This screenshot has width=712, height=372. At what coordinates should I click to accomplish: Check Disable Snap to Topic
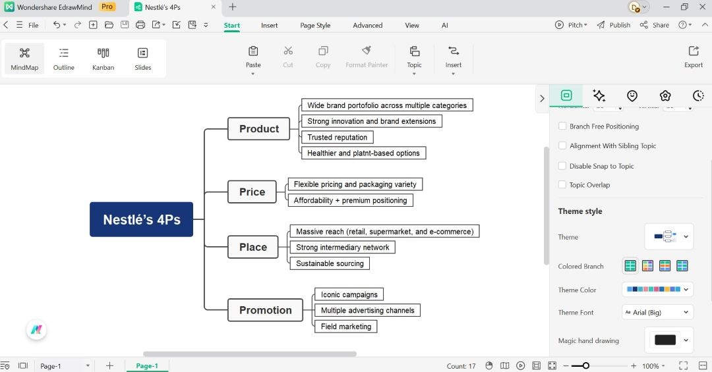coord(562,166)
